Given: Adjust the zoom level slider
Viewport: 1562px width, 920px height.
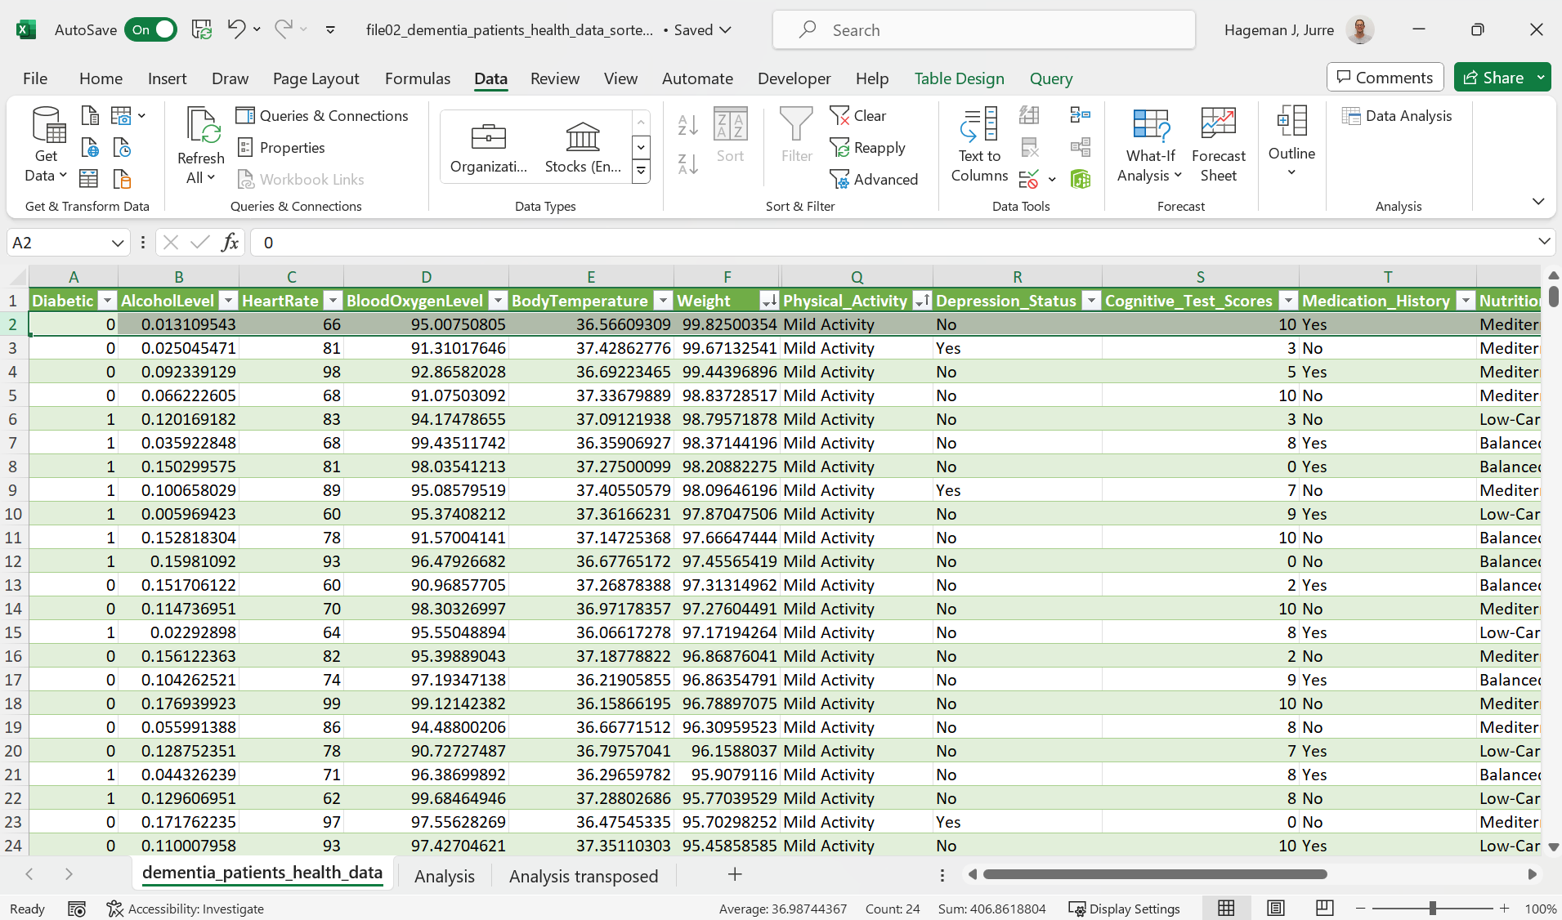Looking at the screenshot, I should click(x=1432, y=909).
